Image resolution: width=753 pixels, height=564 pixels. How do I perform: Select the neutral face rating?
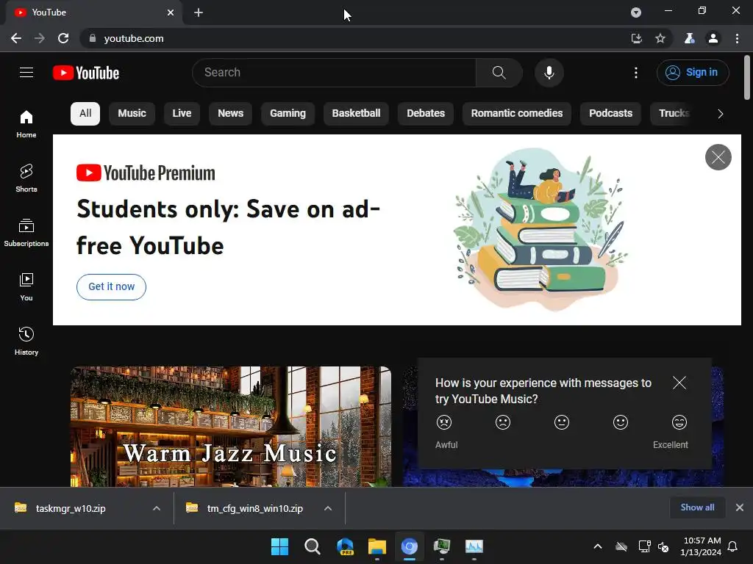[x=561, y=422]
